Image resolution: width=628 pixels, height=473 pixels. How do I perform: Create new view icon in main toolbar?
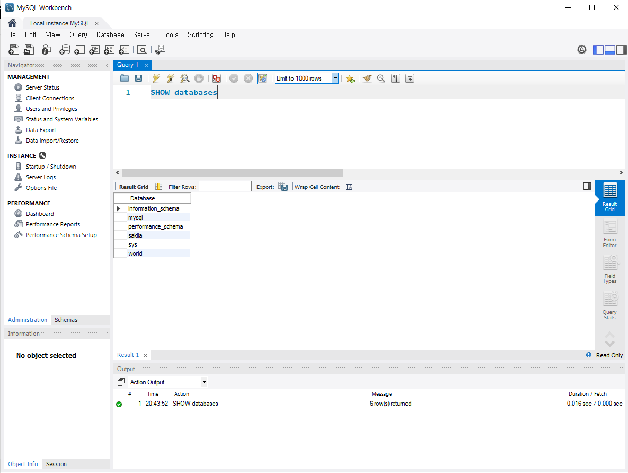coord(94,49)
